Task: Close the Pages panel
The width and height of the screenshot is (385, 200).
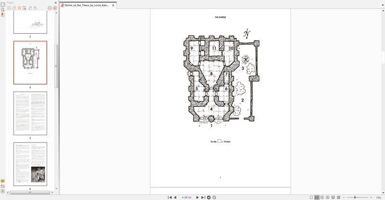Action: coord(55,2)
